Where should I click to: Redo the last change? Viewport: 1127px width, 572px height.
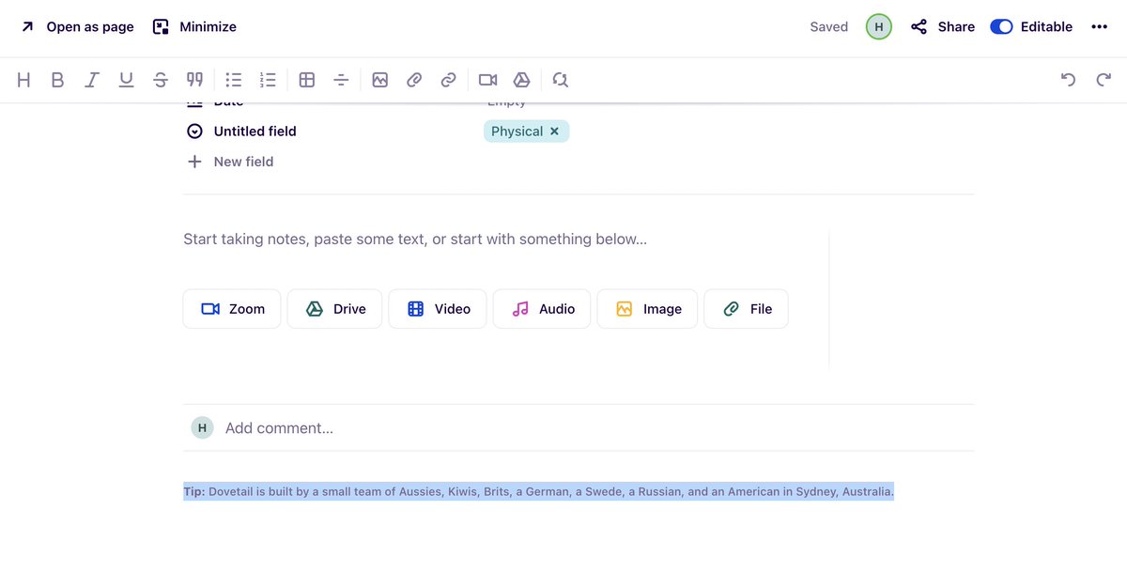click(1104, 80)
